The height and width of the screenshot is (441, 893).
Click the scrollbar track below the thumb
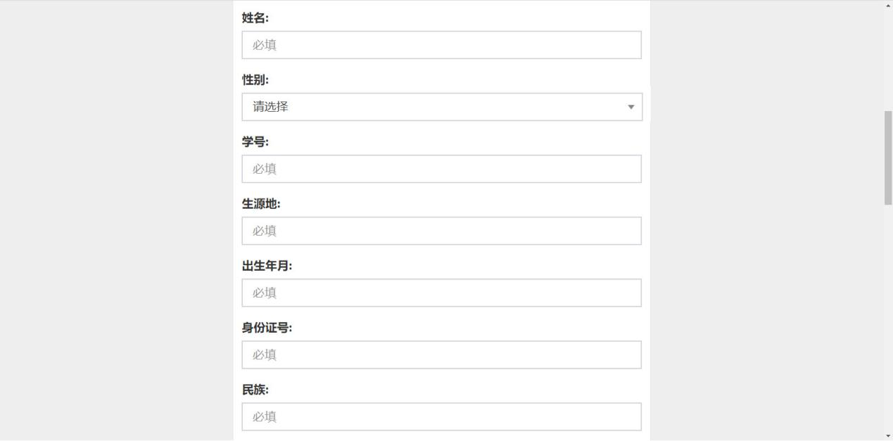[x=887, y=317]
